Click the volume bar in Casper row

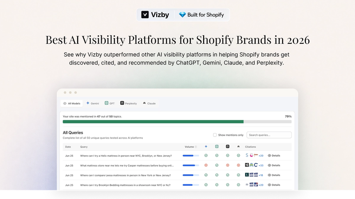tap(191, 165)
